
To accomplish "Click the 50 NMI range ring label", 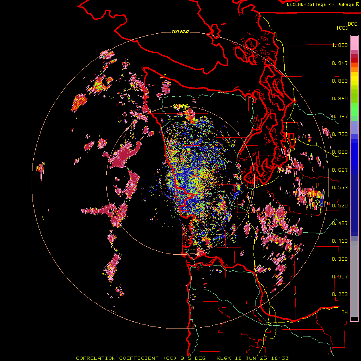I will point(180,106).
